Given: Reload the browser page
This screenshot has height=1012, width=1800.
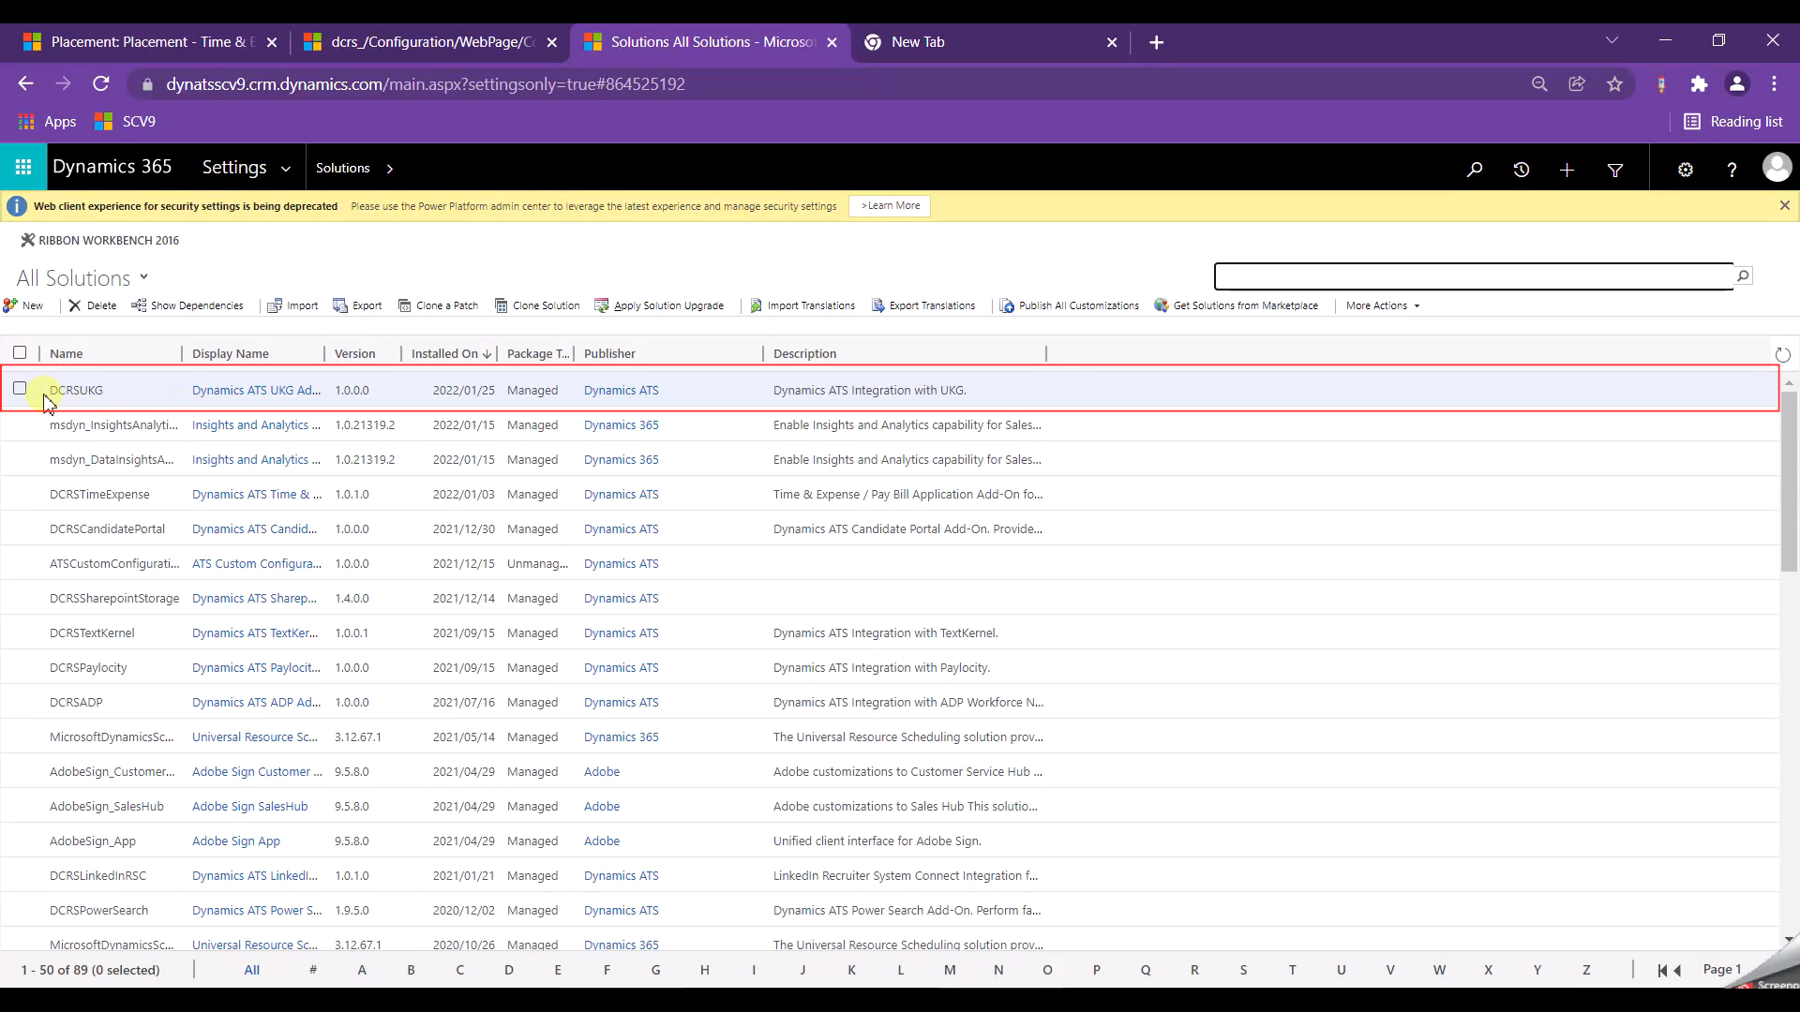Looking at the screenshot, I should 101,84.
